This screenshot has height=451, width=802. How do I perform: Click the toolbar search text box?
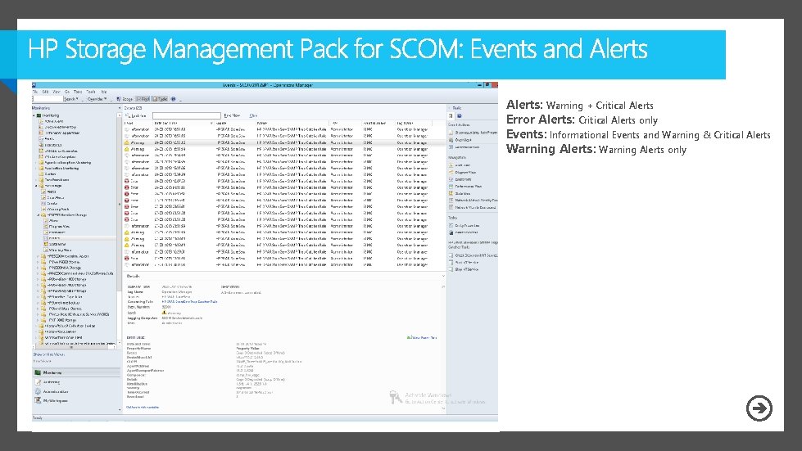point(48,99)
